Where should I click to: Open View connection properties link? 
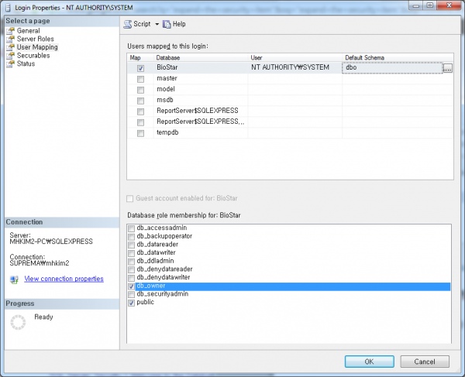[64, 279]
